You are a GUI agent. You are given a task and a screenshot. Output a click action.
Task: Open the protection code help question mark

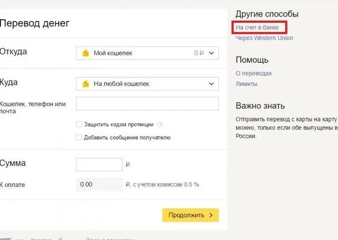point(160,125)
